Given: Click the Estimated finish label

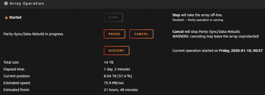Looking at the screenshot, I should pos(16,90).
